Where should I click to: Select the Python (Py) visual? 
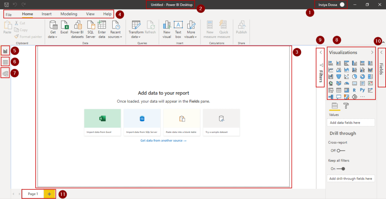pos(362,90)
